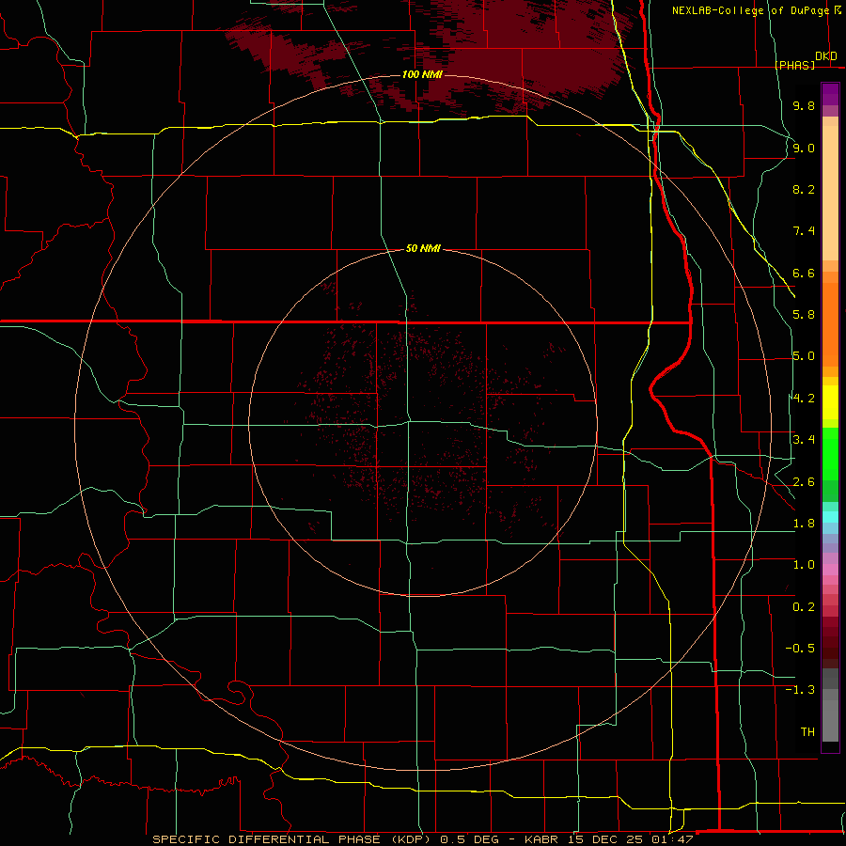Click the Specific Differential Phase (KDP) title text

[x=293, y=839]
